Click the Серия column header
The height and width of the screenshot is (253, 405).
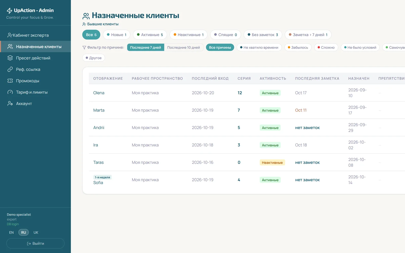point(244,78)
